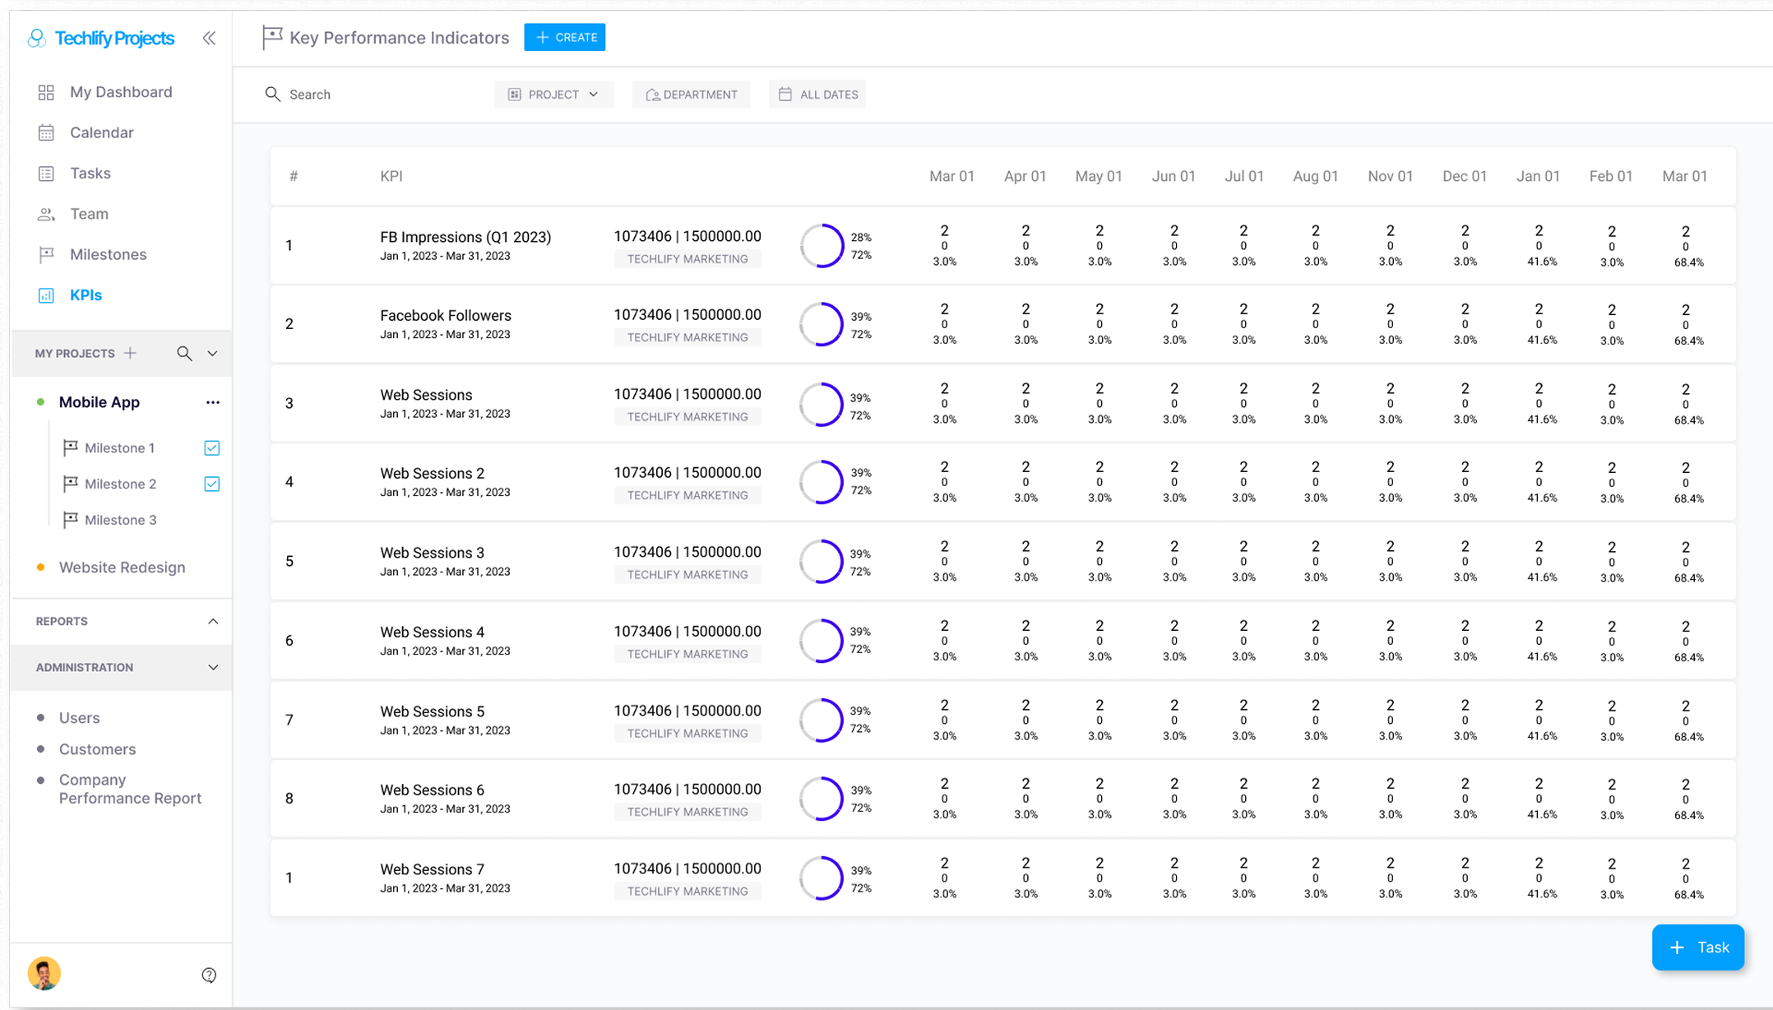This screenshot has width=1773, height=1010.
Task: Click the Project filter grid icon
Action: 515,95
